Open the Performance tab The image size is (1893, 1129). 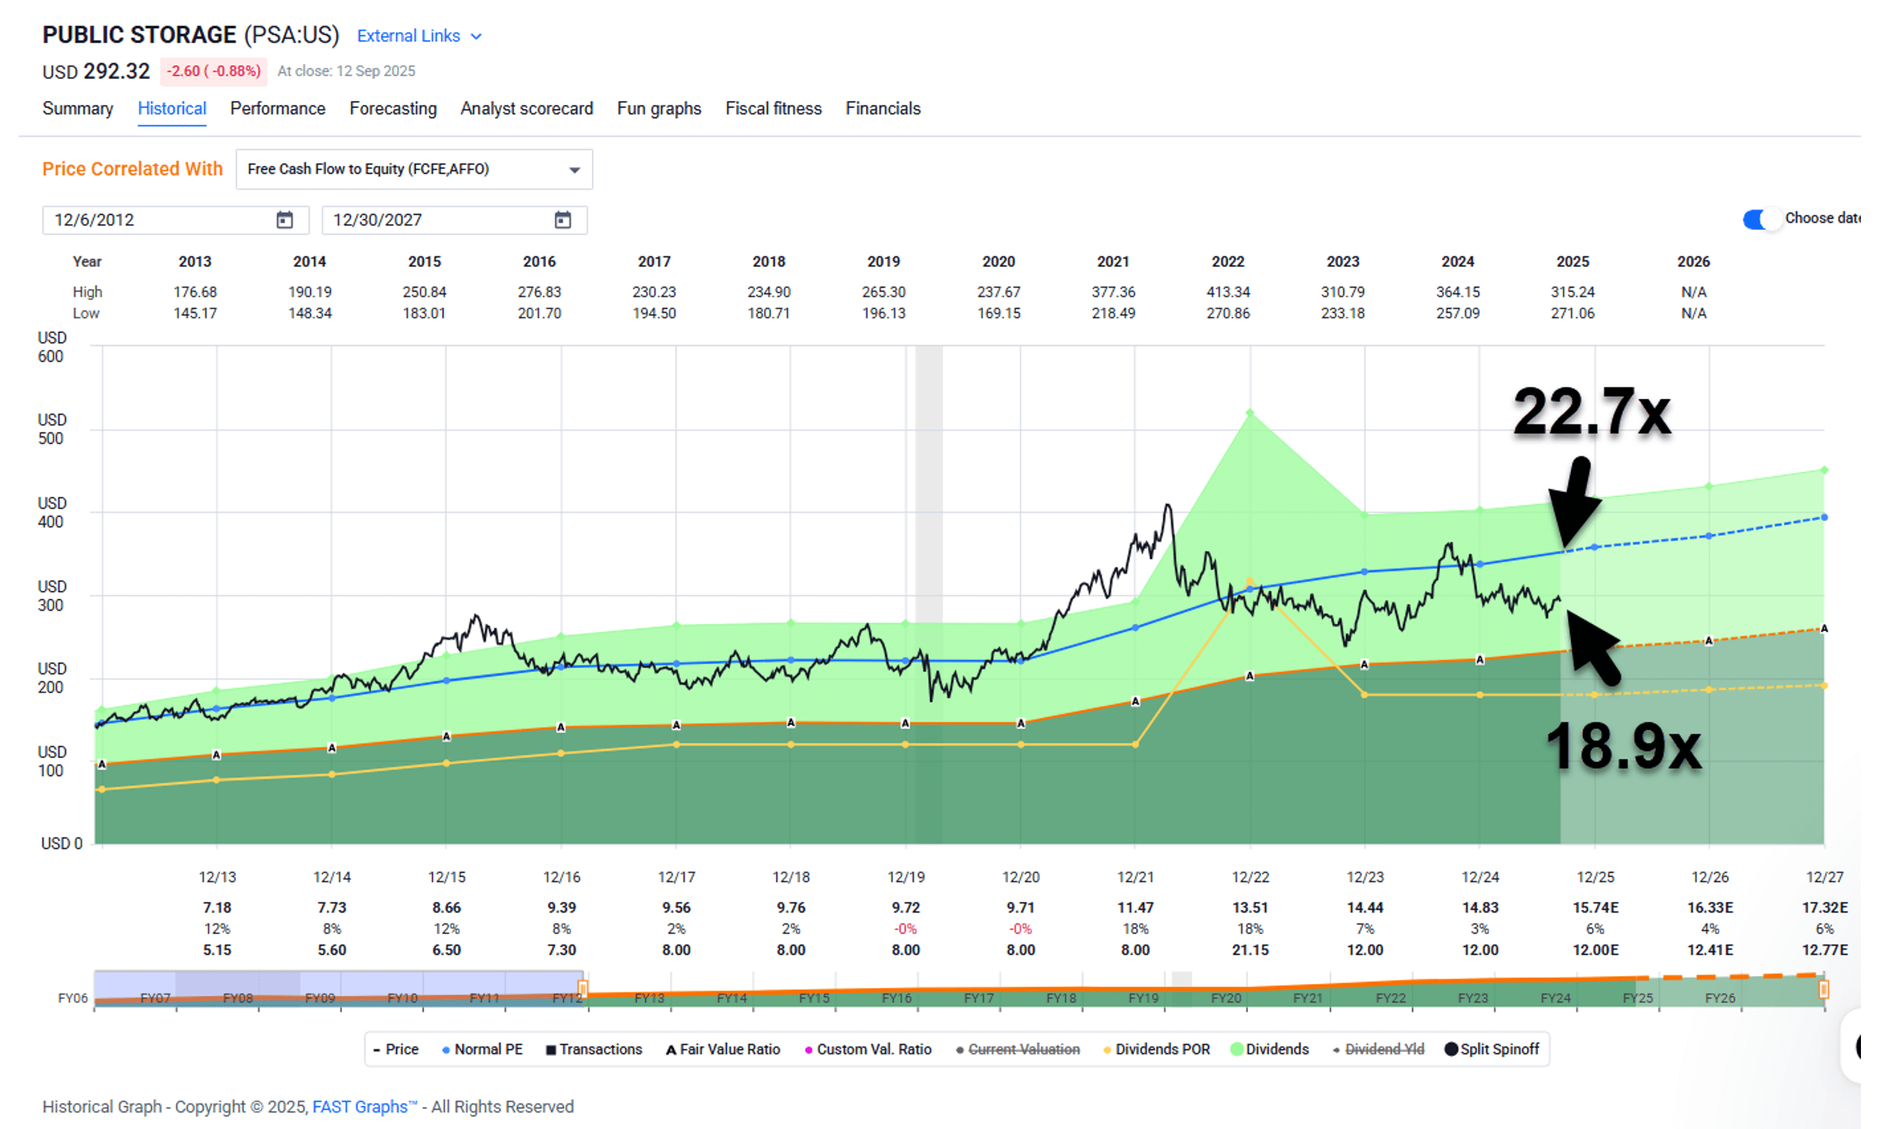click(x=278, y=109)
